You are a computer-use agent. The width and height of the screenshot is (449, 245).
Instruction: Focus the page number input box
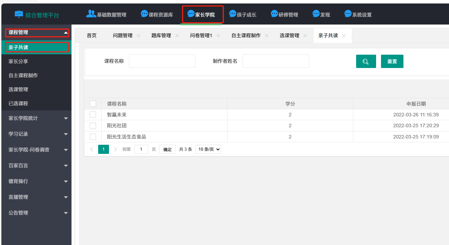pos(141,149)
